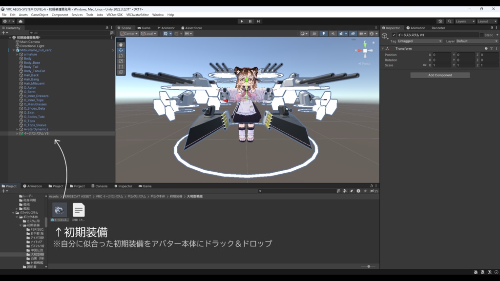Viewport: 500px width, 281px height.
Task: Switch the Scene view to 2D mode
Action: click(314, 33)
